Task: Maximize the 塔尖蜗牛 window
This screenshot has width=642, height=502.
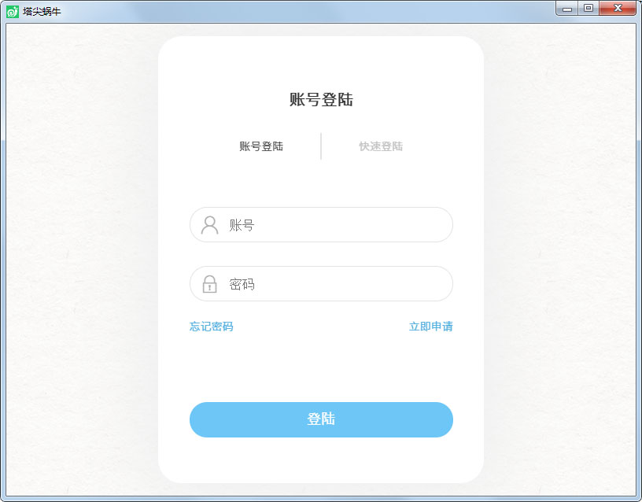Action: click(x=588, y=8)
